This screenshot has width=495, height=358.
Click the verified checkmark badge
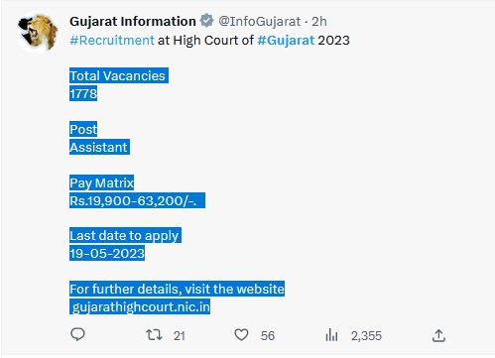coord(207,21)
